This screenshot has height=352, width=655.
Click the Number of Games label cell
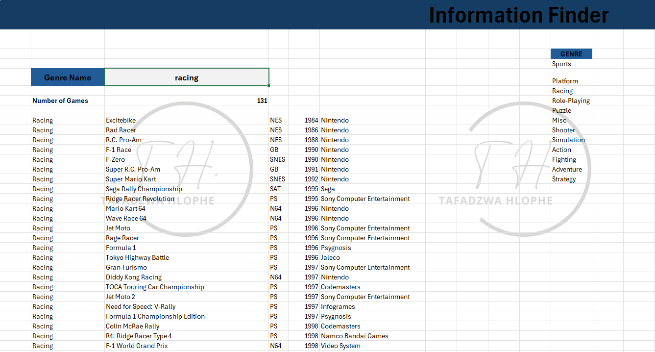(60, 101)
